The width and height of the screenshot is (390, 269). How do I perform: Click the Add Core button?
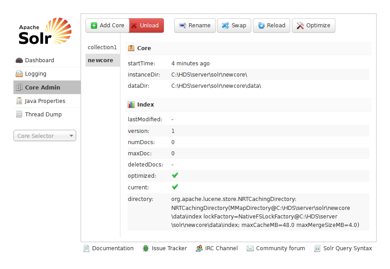click(x=107, y=26)
